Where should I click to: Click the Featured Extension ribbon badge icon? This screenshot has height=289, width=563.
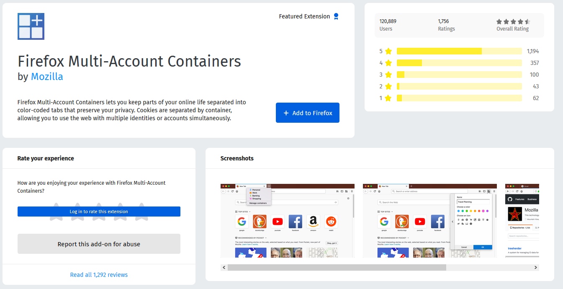click(x=336, y=16)
